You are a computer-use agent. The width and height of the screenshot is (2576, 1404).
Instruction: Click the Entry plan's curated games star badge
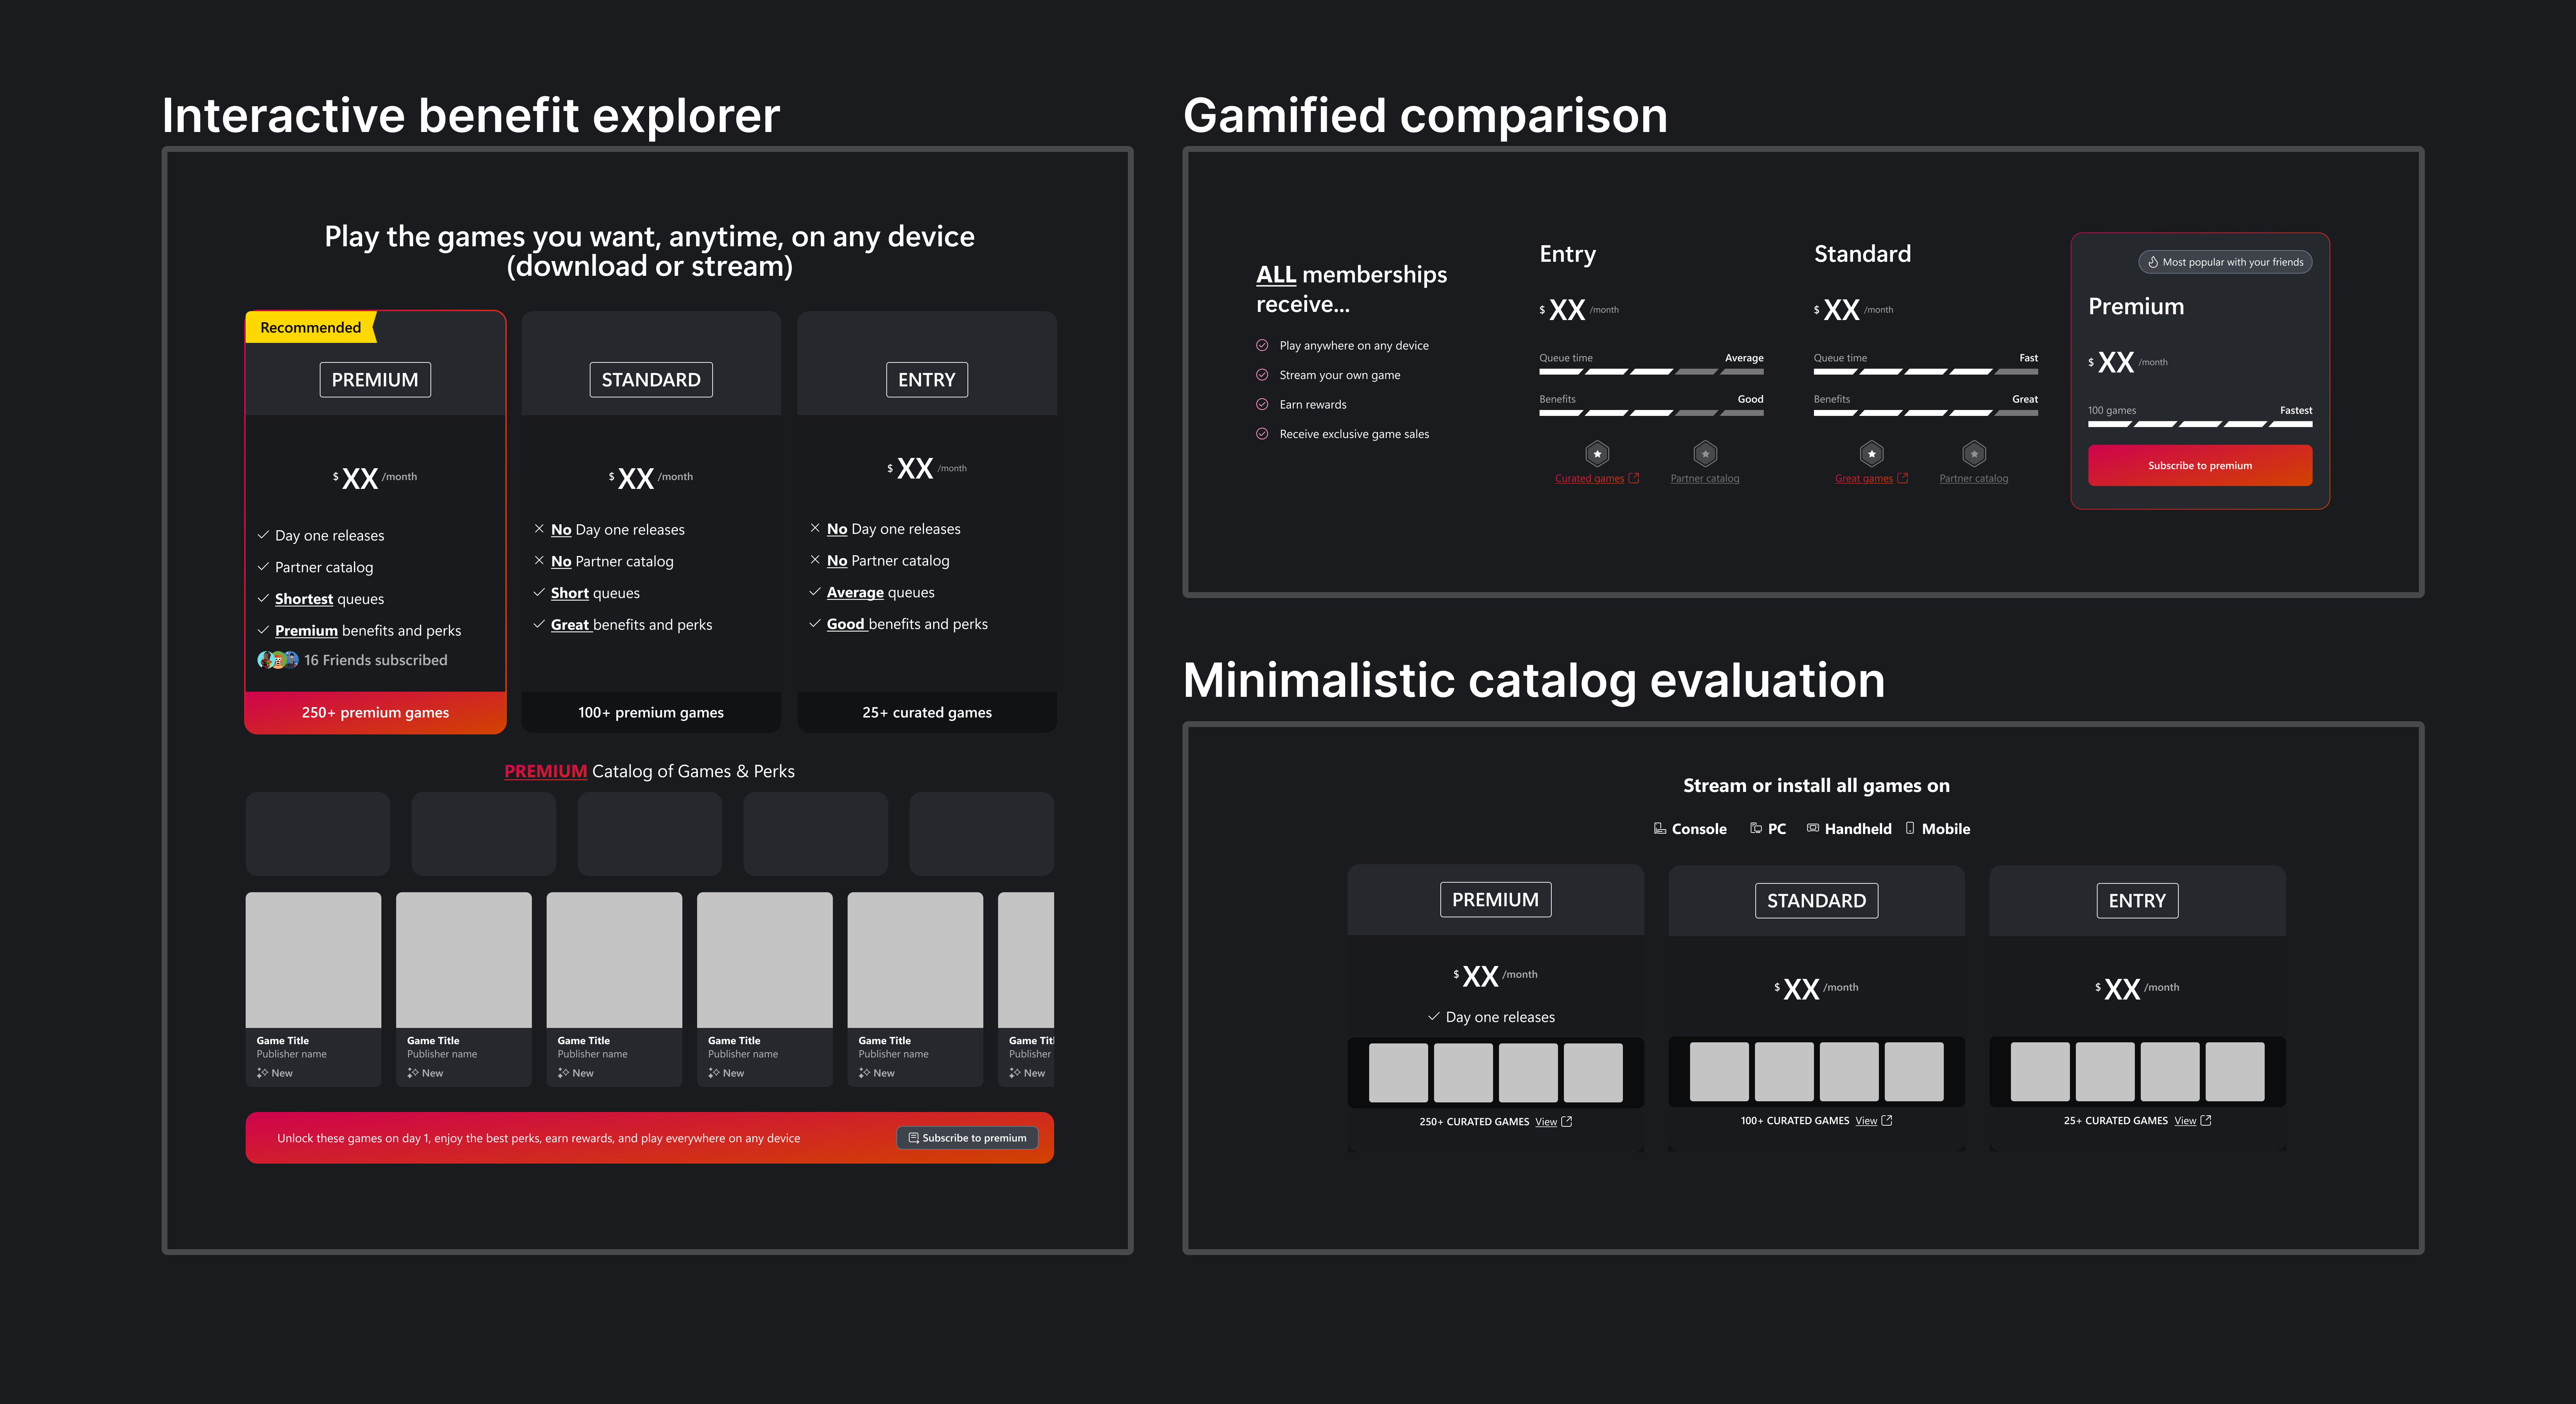click(1598, 453)
